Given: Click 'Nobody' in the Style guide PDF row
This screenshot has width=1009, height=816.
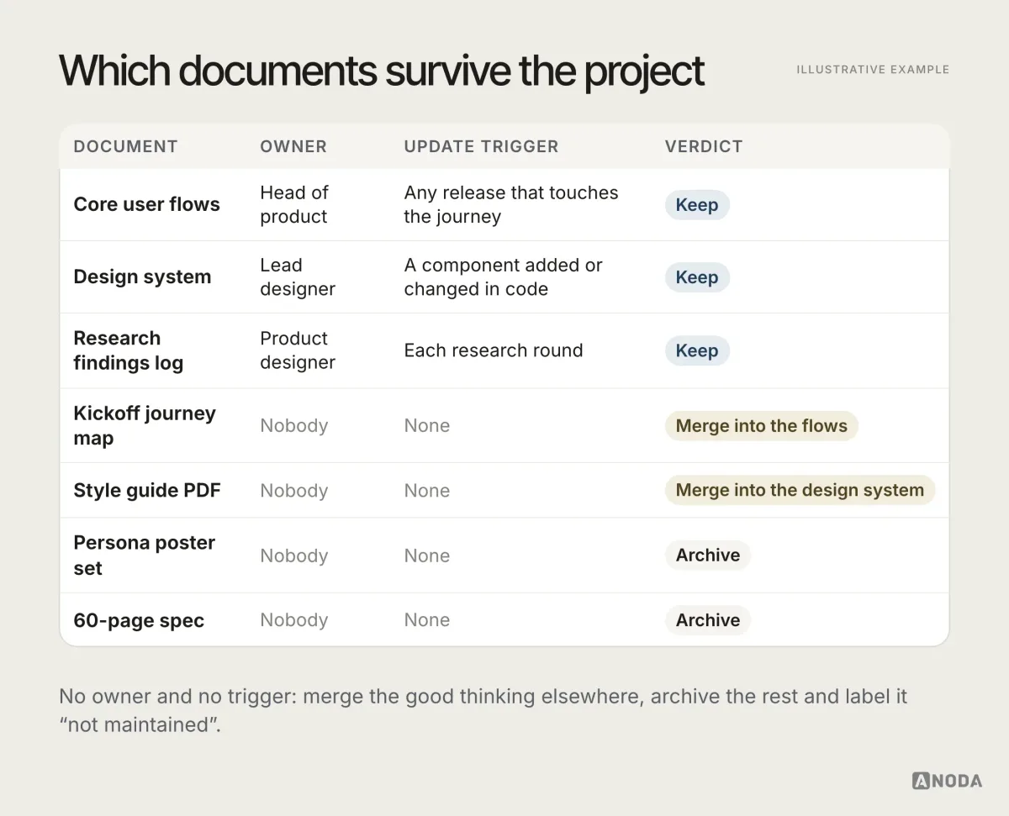Looking at the screenshot, I should (x=293, y=491).
